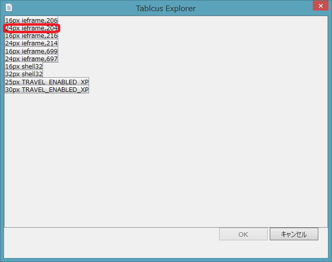Click the Tablcus Explorer title text

click(x=165, y=9)
